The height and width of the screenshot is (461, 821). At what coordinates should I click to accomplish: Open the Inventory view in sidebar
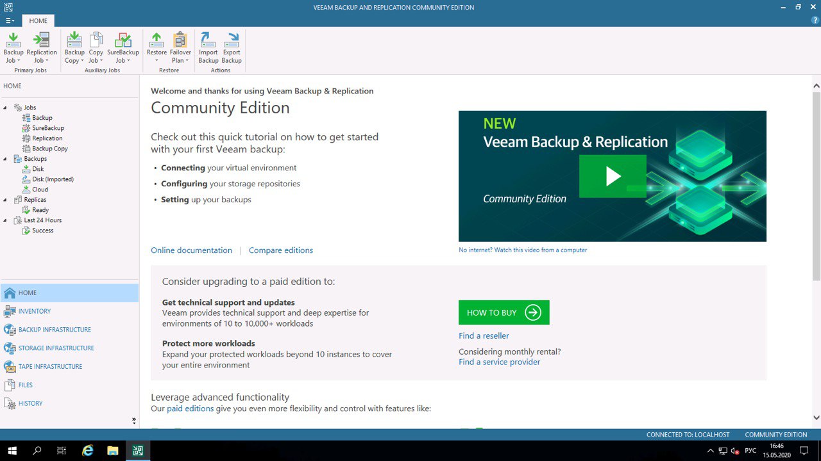pos(69,311)
